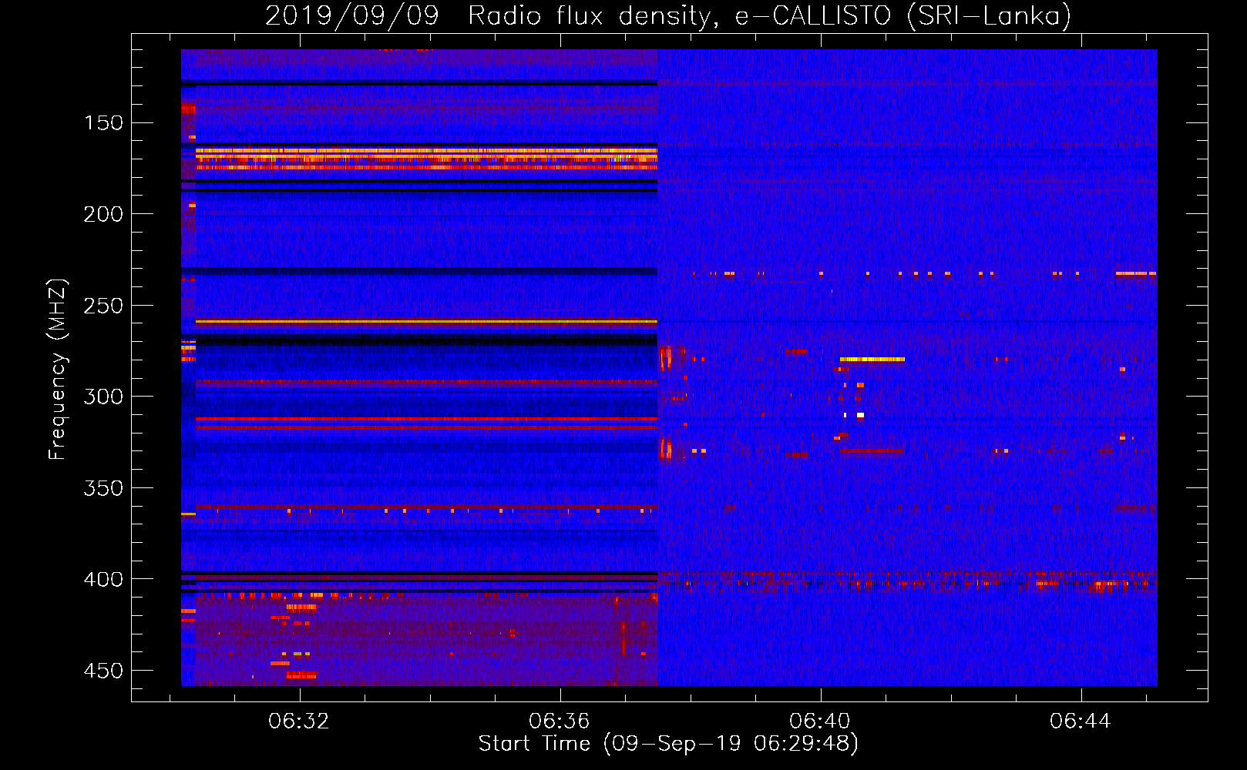Click the 06:40 time tick label

820,721
